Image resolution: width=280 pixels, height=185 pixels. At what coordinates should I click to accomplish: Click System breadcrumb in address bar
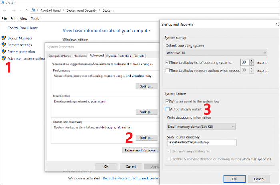(x=108, y=10)
